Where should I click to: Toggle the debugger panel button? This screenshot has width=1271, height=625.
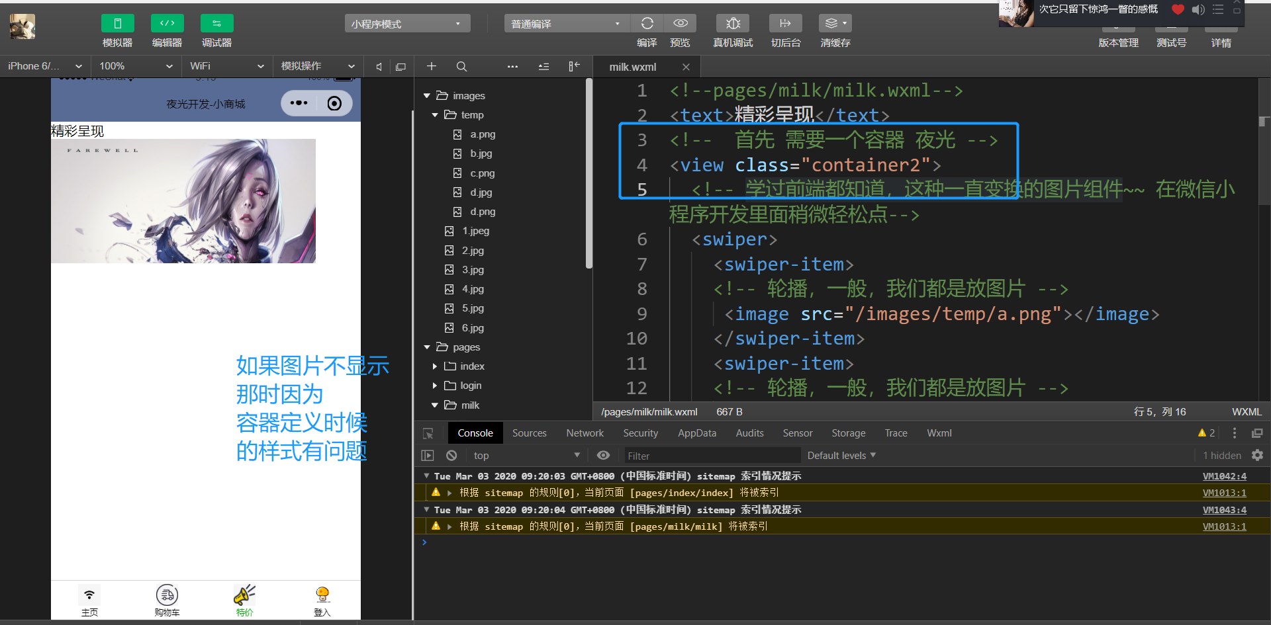[217, 23]
